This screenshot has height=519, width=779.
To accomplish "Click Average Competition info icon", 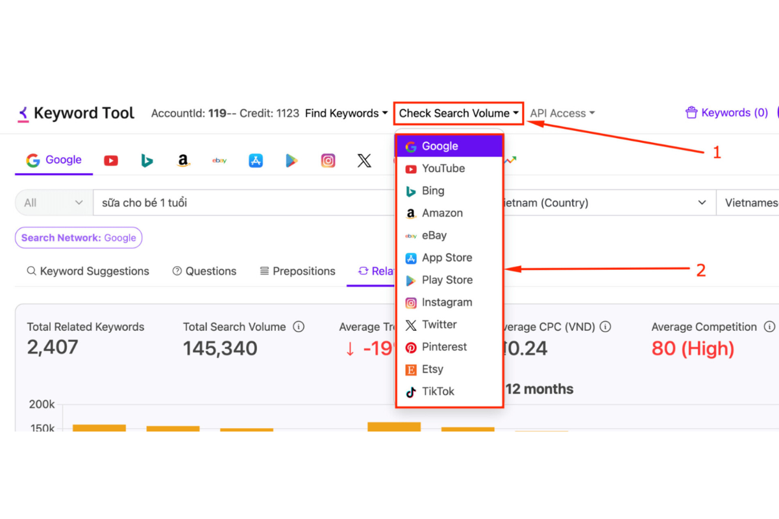I will click(769, 327).
